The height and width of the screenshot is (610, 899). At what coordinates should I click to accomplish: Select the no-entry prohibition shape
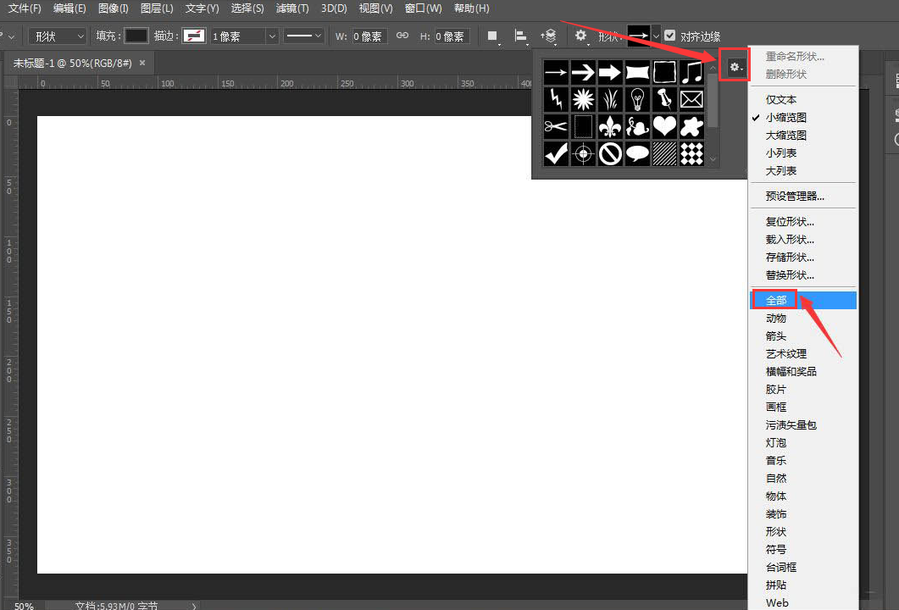(610, 153)
